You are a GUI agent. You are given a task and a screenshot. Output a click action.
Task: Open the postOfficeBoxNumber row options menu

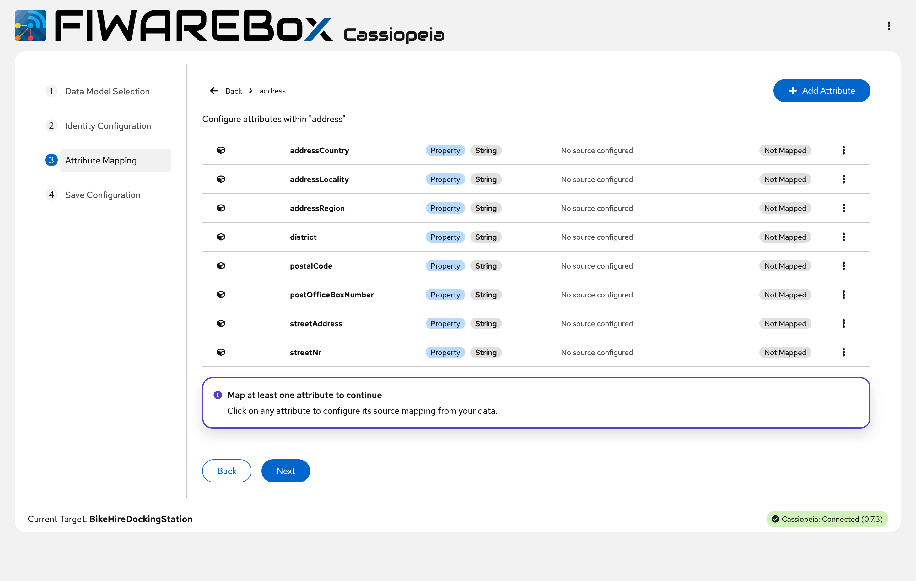(843, 295)
